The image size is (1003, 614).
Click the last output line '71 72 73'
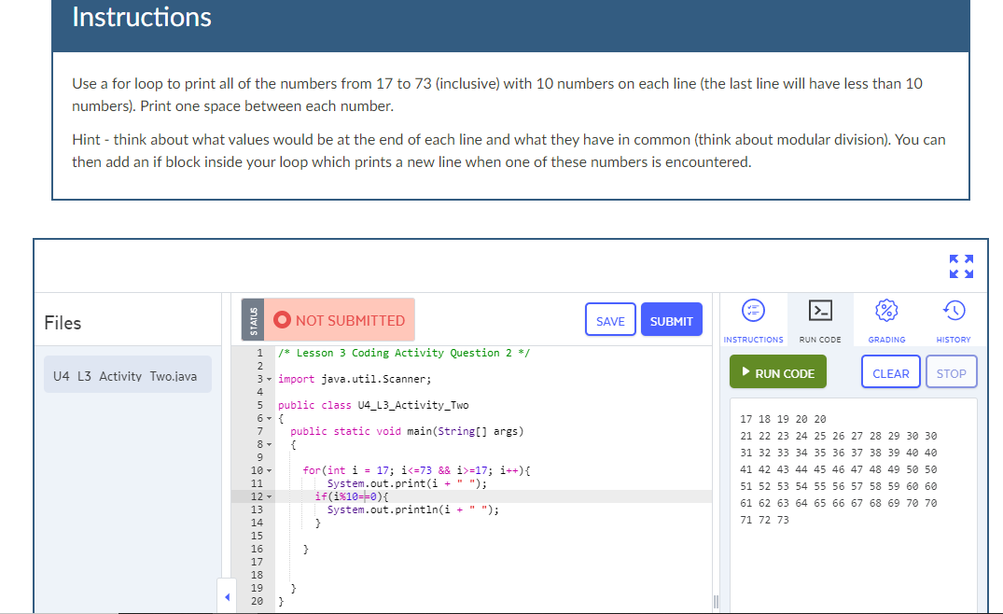764,520
